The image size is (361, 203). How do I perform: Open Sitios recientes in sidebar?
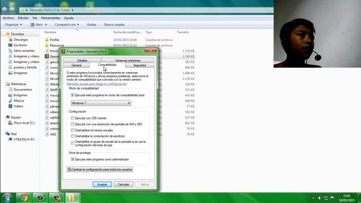(x=24, y=51)
